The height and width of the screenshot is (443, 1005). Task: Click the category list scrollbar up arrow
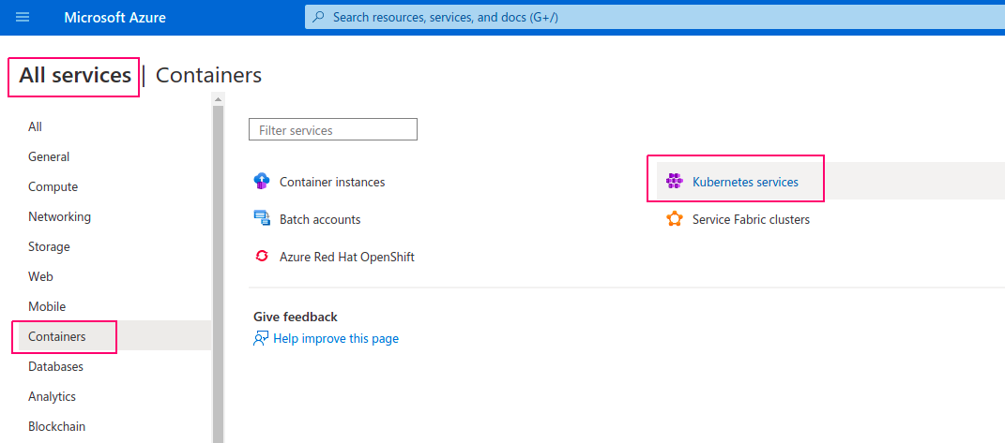click(x=218, y=99)
